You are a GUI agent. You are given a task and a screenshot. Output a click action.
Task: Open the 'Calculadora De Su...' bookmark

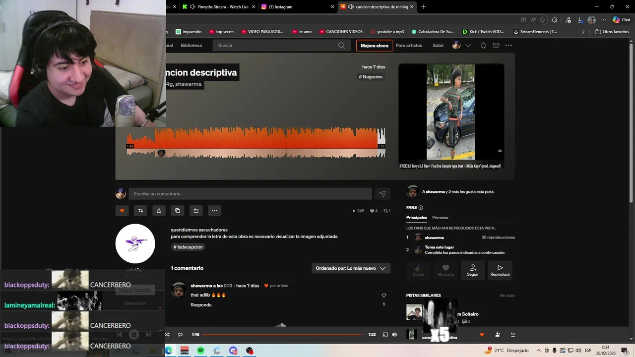coord(432,32)
